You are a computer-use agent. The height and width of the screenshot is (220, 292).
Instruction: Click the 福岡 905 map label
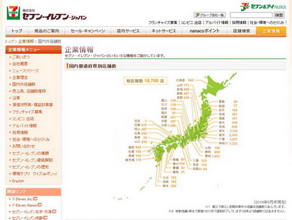135,147
